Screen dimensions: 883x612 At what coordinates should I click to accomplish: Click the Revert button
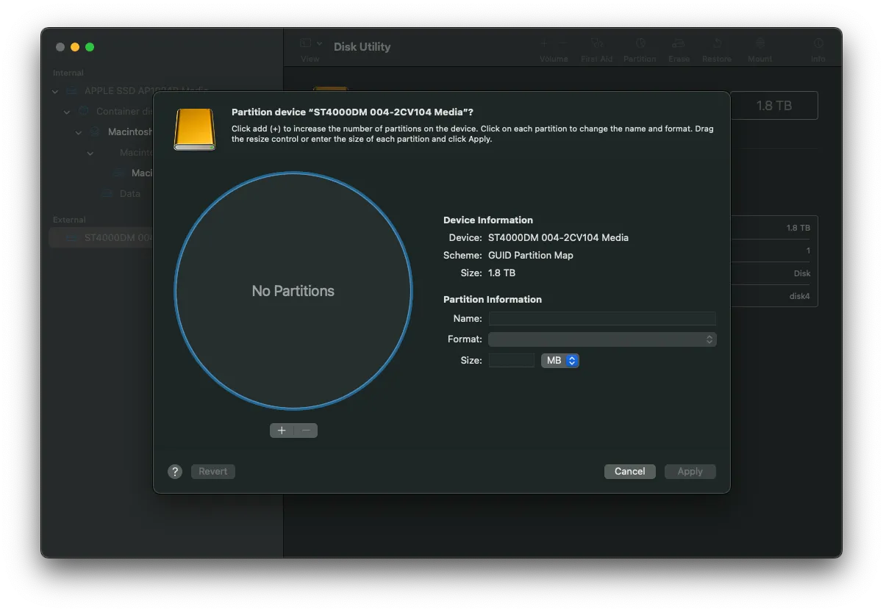click(x=212, y=472)
